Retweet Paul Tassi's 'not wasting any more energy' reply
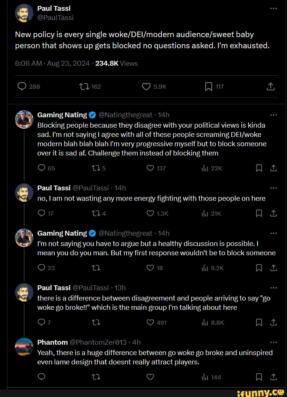287x397 pixels. point(96,213)
